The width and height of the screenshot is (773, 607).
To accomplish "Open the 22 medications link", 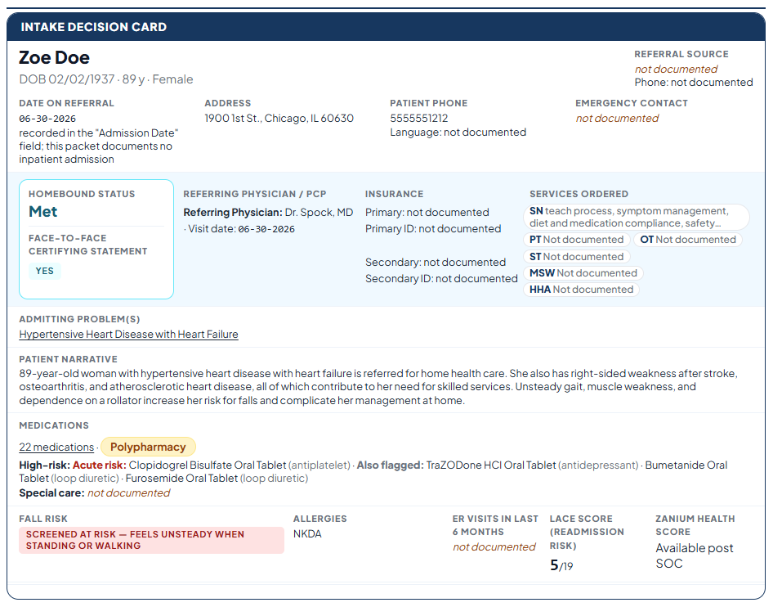I will click(x=56, y=447).
